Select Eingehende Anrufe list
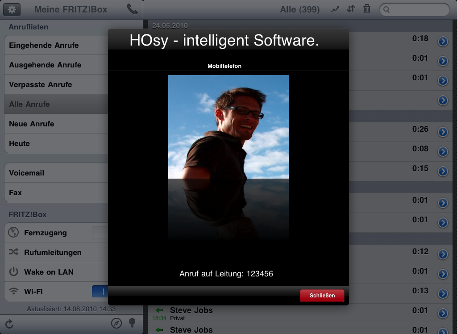 coord(44,45)
